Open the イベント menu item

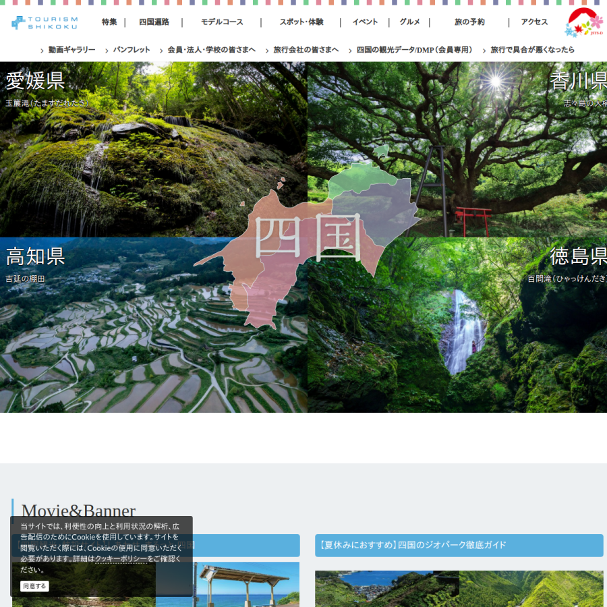pos(365,22)
